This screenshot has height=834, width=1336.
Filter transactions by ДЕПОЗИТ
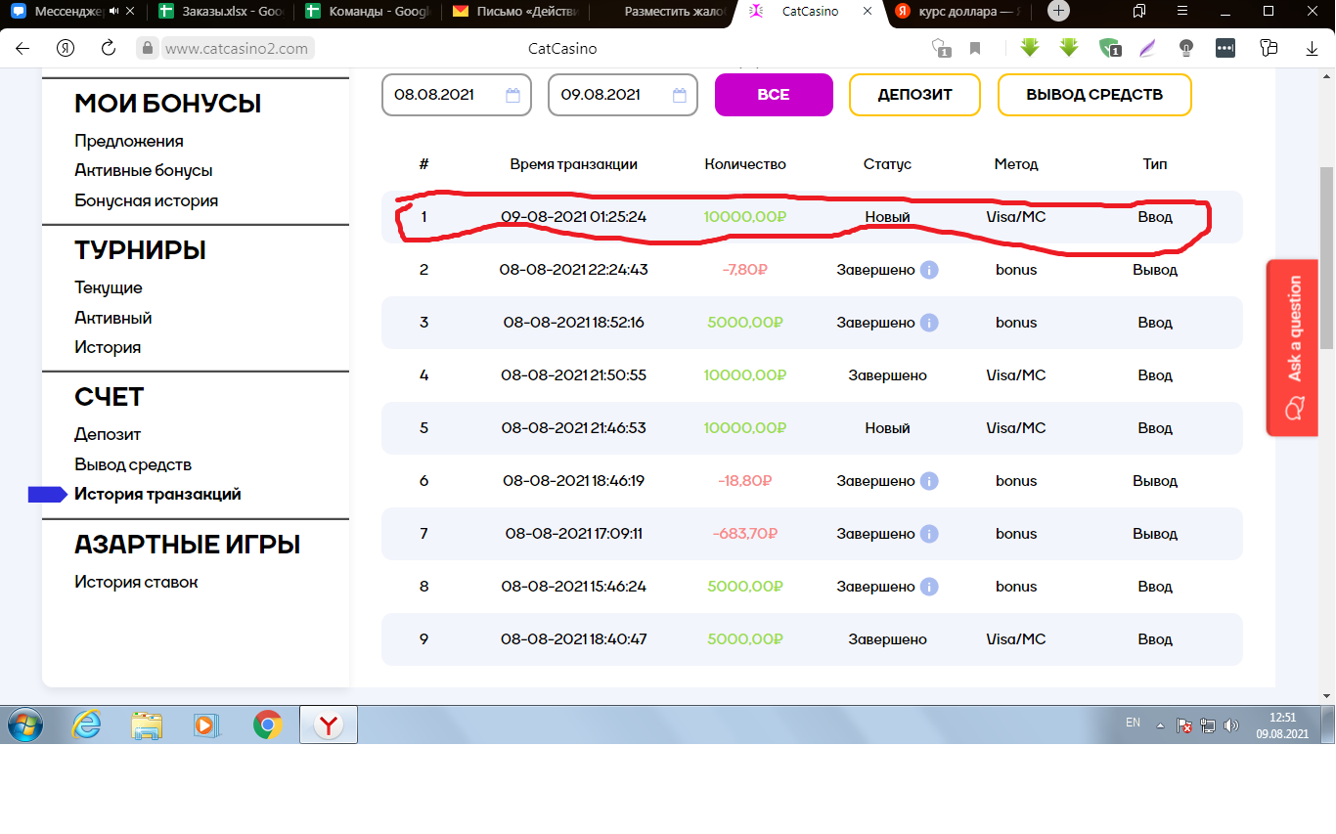(x=914, y=95)
